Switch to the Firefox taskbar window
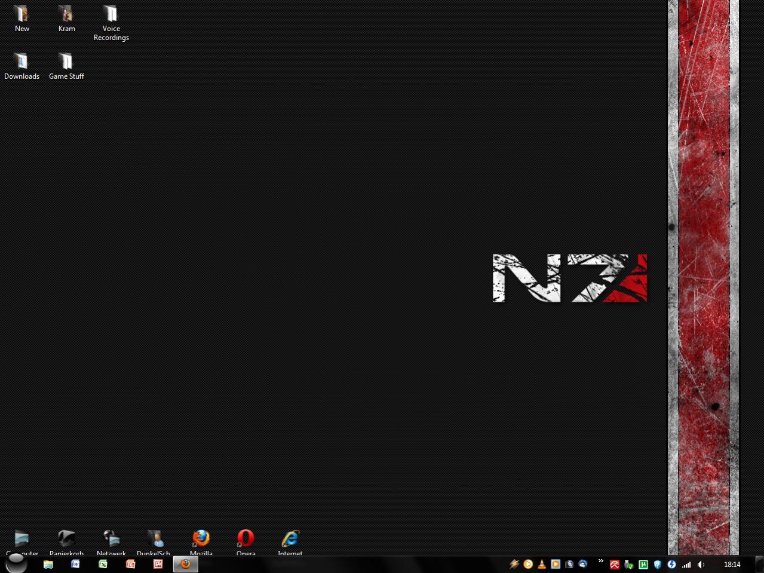Image resolution: width=764 pixels, height=573 pixels. (x=185, y=564)
